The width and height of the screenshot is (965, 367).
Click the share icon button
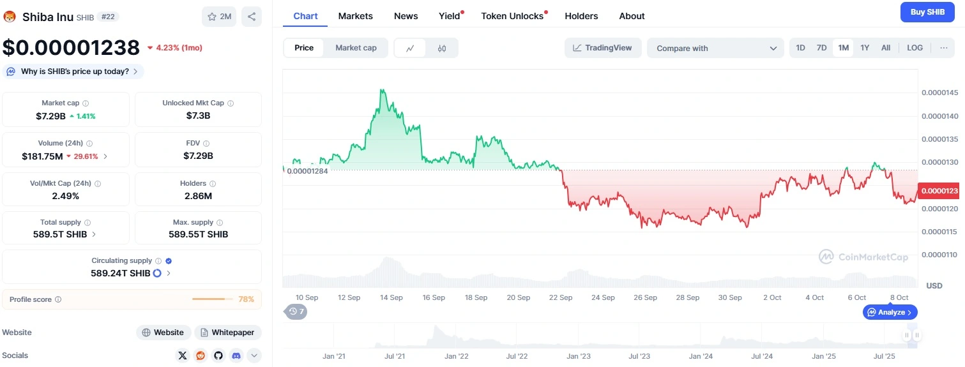click(252, 17)
